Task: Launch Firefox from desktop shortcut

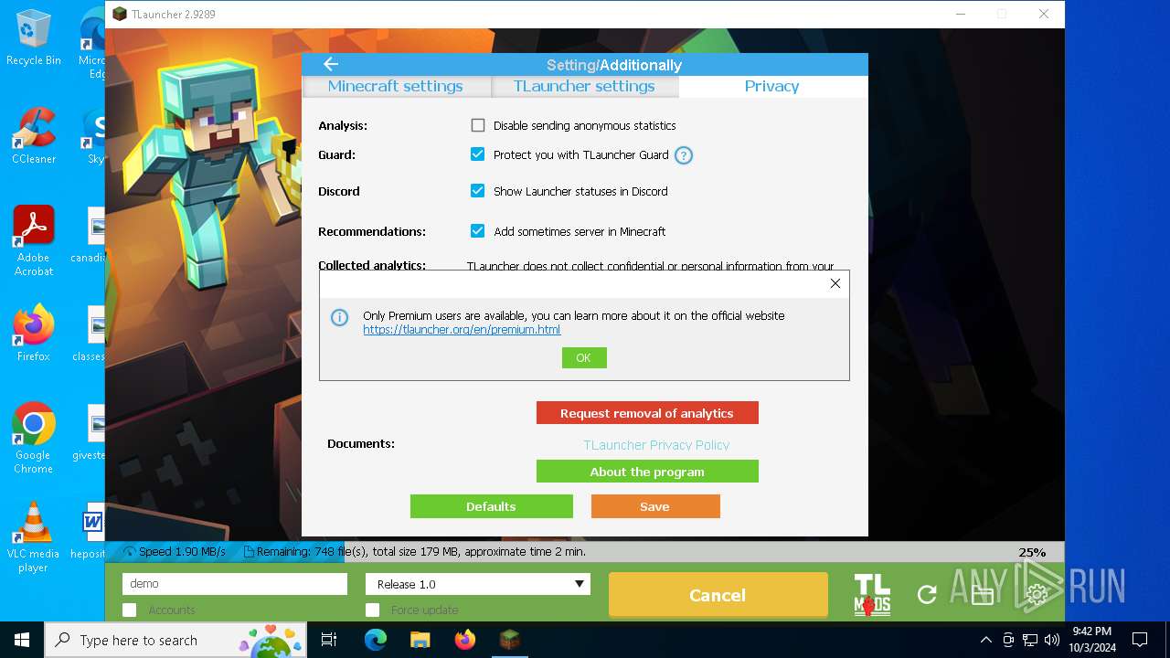Action: (34, 333)
